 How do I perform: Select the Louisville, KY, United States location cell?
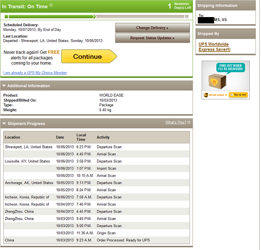tap(27, 161)
